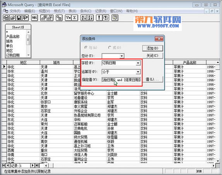Expand the 总计(T) dropdown

[x=121, y=56]
